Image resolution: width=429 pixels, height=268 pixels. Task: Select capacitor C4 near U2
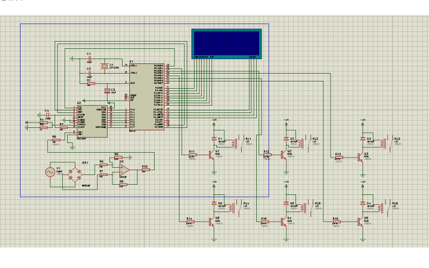47,115
